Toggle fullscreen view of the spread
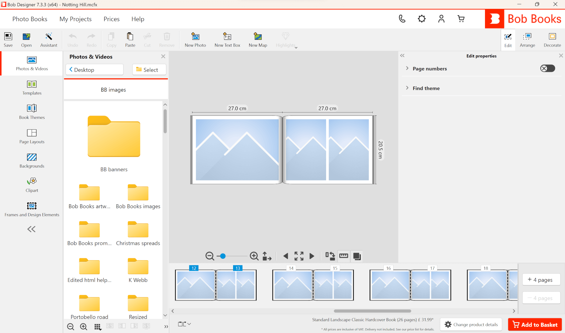The height and width of the screenshot is (333, 565). [x=299, y=256]
